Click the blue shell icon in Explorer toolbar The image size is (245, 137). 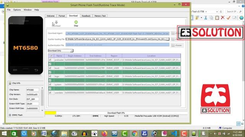point(241,18)
